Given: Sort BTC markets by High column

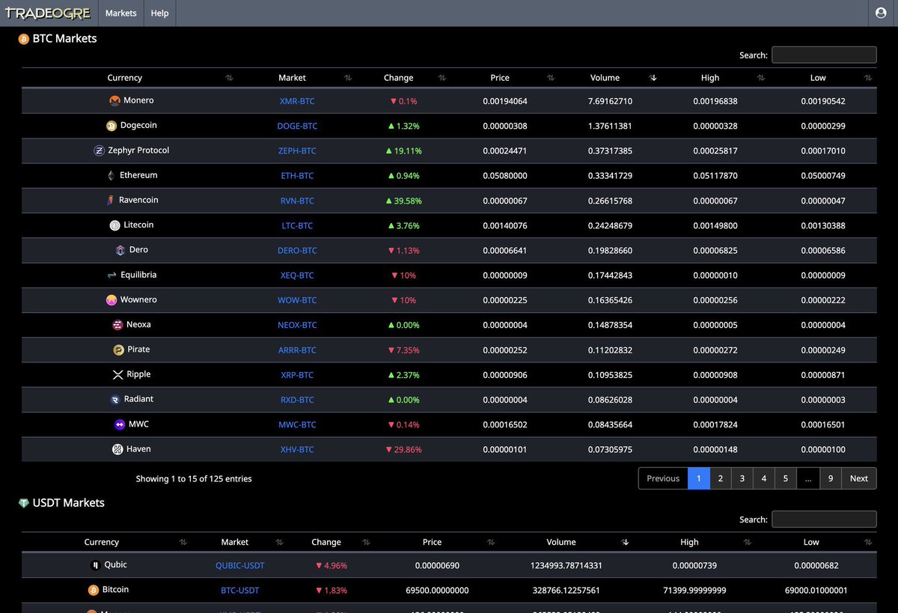Looking at the screenshot, I should [x=761, y=78].
